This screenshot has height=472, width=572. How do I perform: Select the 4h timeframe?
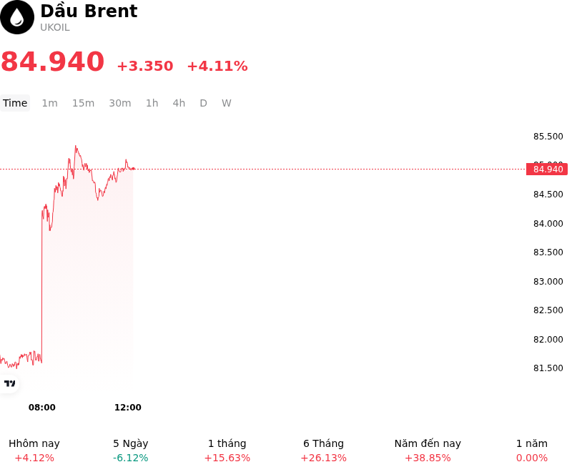179,103
